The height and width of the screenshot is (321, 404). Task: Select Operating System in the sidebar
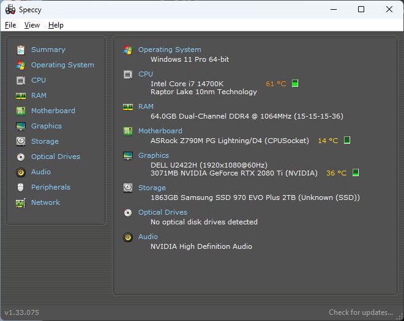[62, 65]
